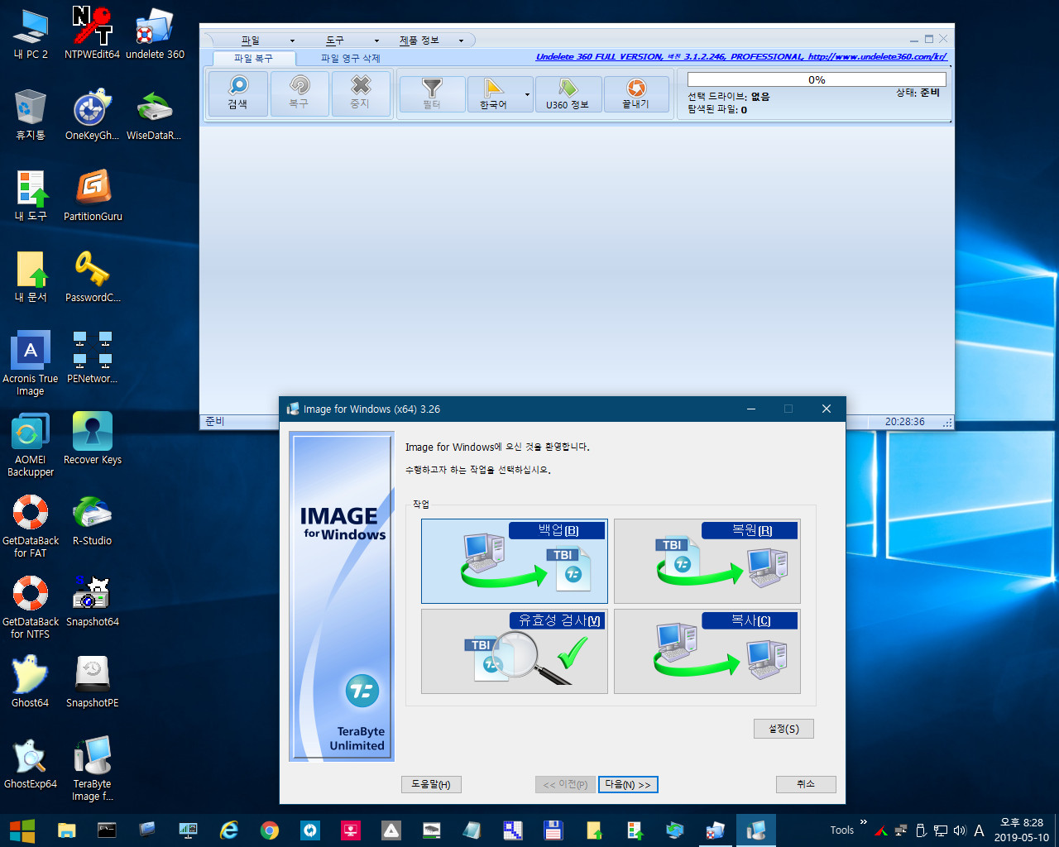The image size is (1059, 847).
Task: Click the 20:28:36 time in status bar
Action: pos(905,422)
